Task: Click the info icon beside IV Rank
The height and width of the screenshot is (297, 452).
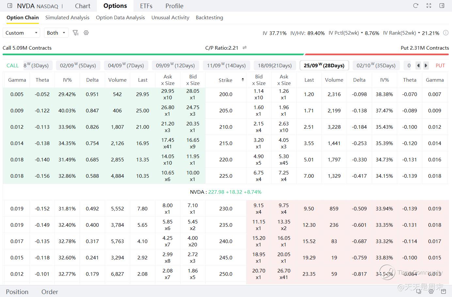Action: coord(446,33)
